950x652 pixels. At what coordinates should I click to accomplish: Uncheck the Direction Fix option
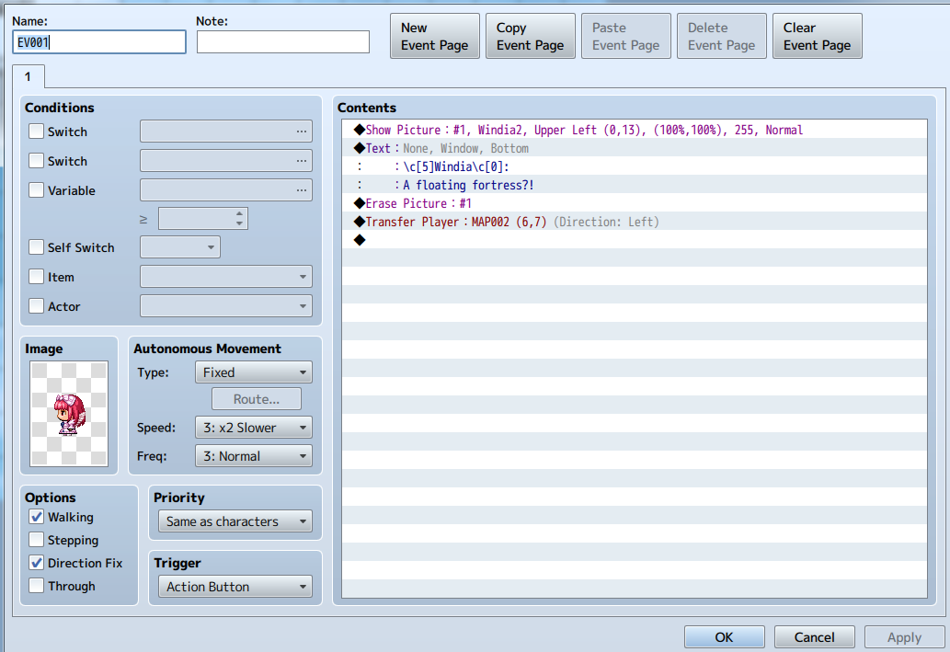(37, 563)
